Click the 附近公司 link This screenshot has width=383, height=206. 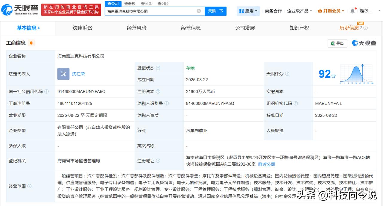click(x=267, y=164)
